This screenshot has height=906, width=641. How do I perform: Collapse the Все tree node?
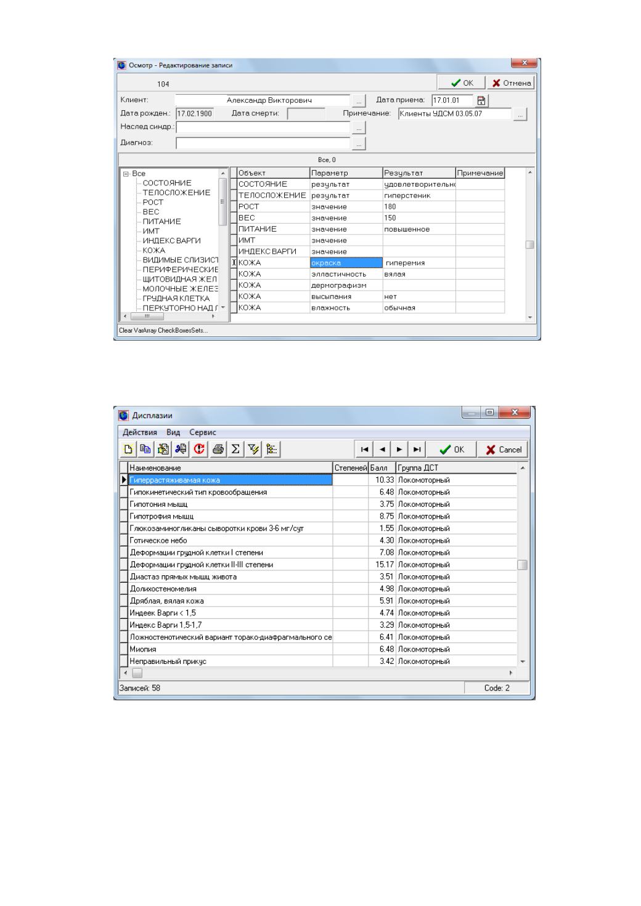pos(126,174)
